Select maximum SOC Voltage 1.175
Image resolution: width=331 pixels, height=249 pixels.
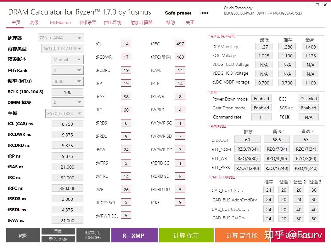tap(310, 56)
